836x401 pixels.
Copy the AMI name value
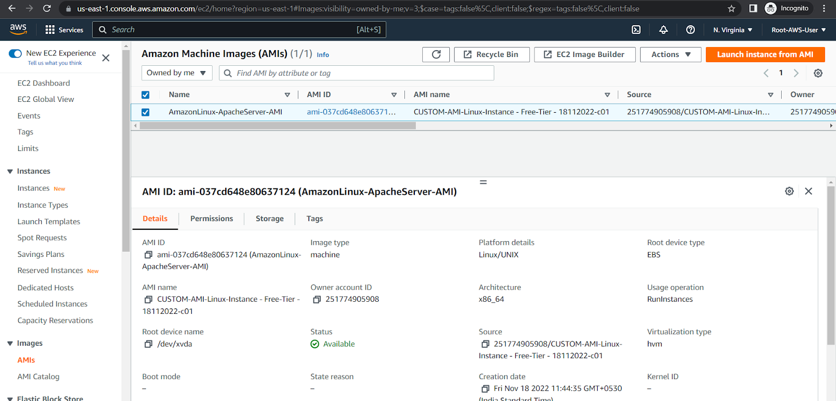click(x=148, y=299)
